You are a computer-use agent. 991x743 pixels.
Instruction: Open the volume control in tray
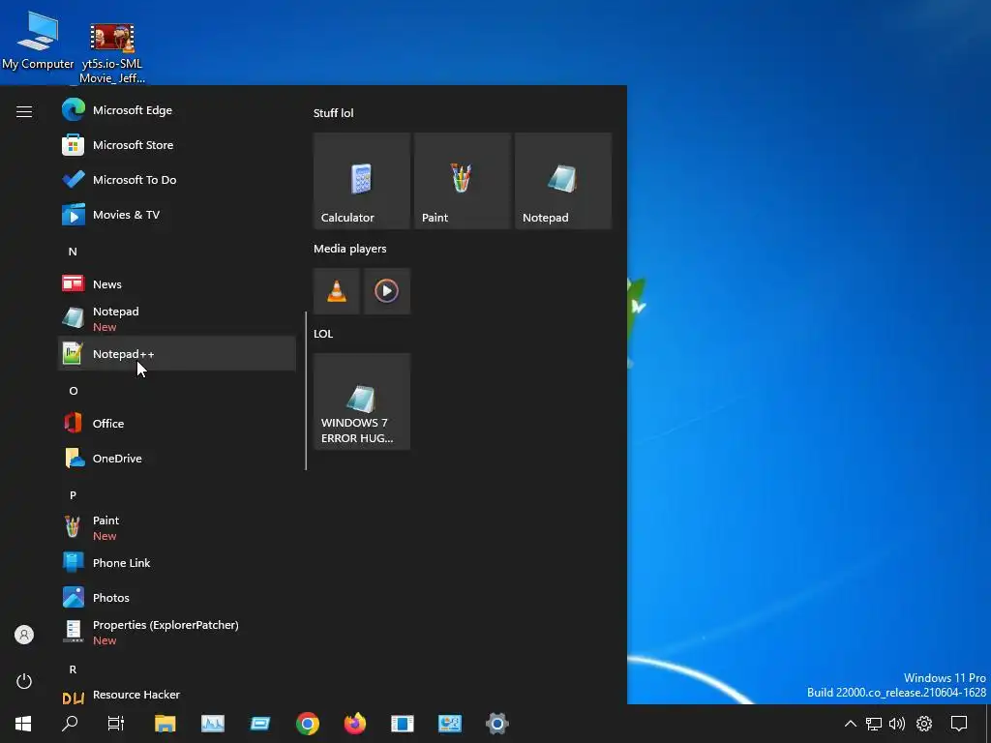tap(897, 724)
